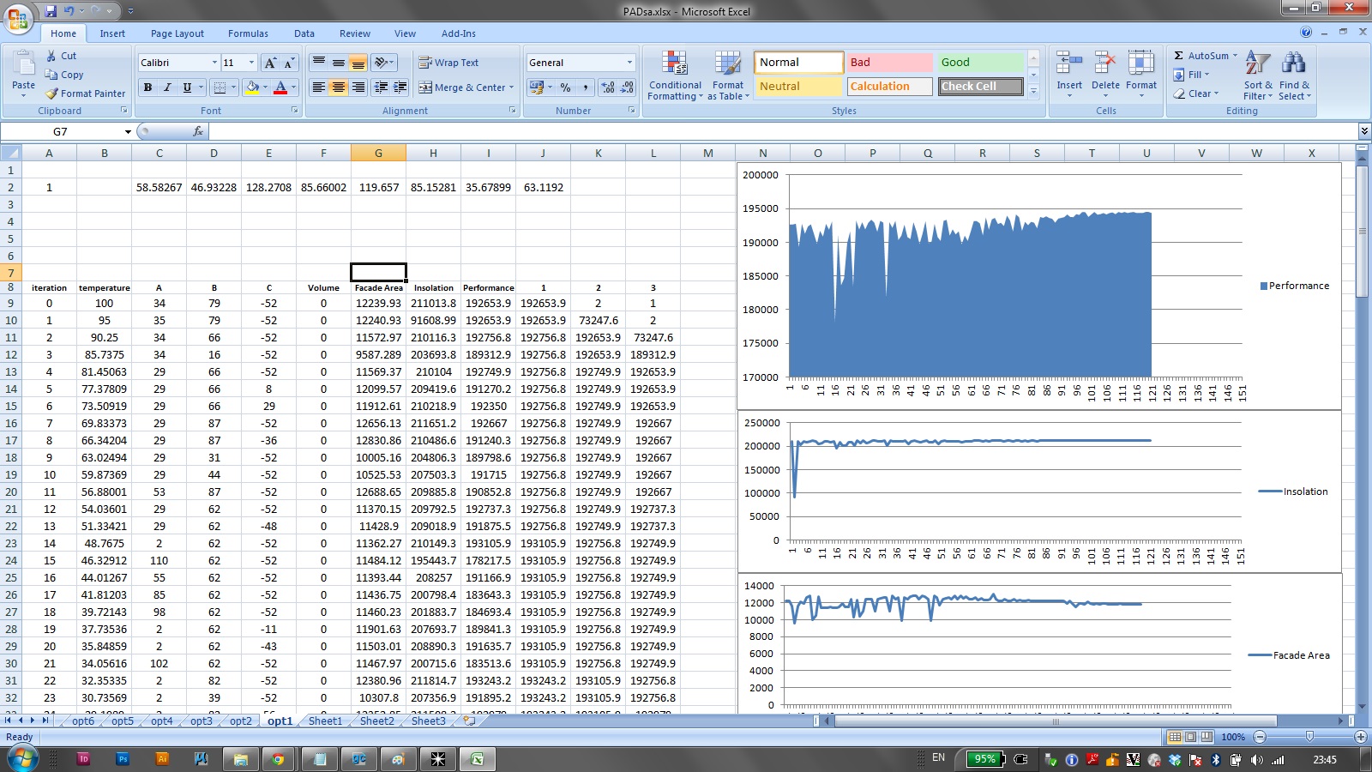Expand the Name Box dropdown arrow
The height and width of the screenshot is (772, 1372).
[128, 132]
